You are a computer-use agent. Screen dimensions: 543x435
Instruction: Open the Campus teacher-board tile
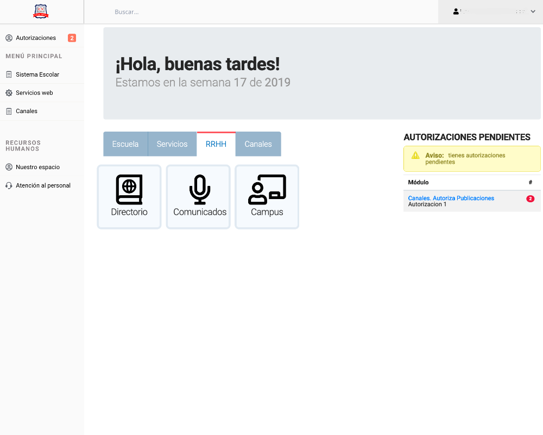click(x=267, y=197)
